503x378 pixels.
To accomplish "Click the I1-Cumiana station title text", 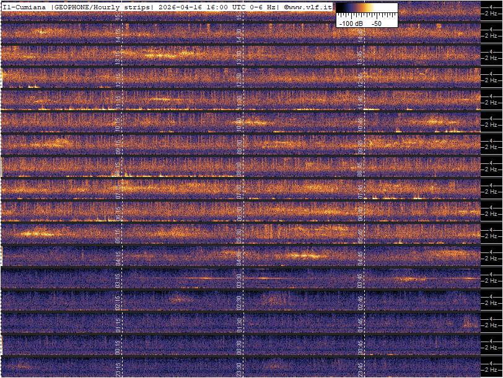I will tap(25, 6).
